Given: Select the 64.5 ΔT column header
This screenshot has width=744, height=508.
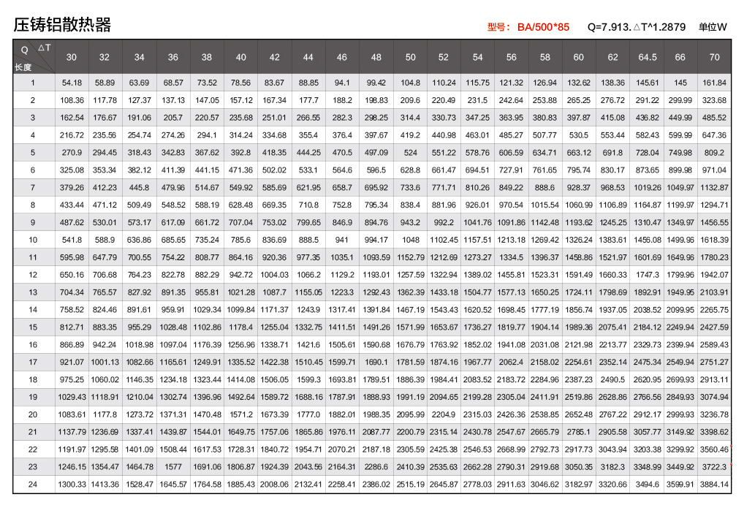Looking at the screenshot, I should (x=647, y=57).
